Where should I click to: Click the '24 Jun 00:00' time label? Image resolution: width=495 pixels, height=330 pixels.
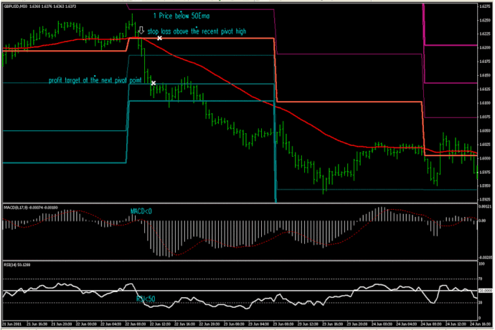point(382,324)
